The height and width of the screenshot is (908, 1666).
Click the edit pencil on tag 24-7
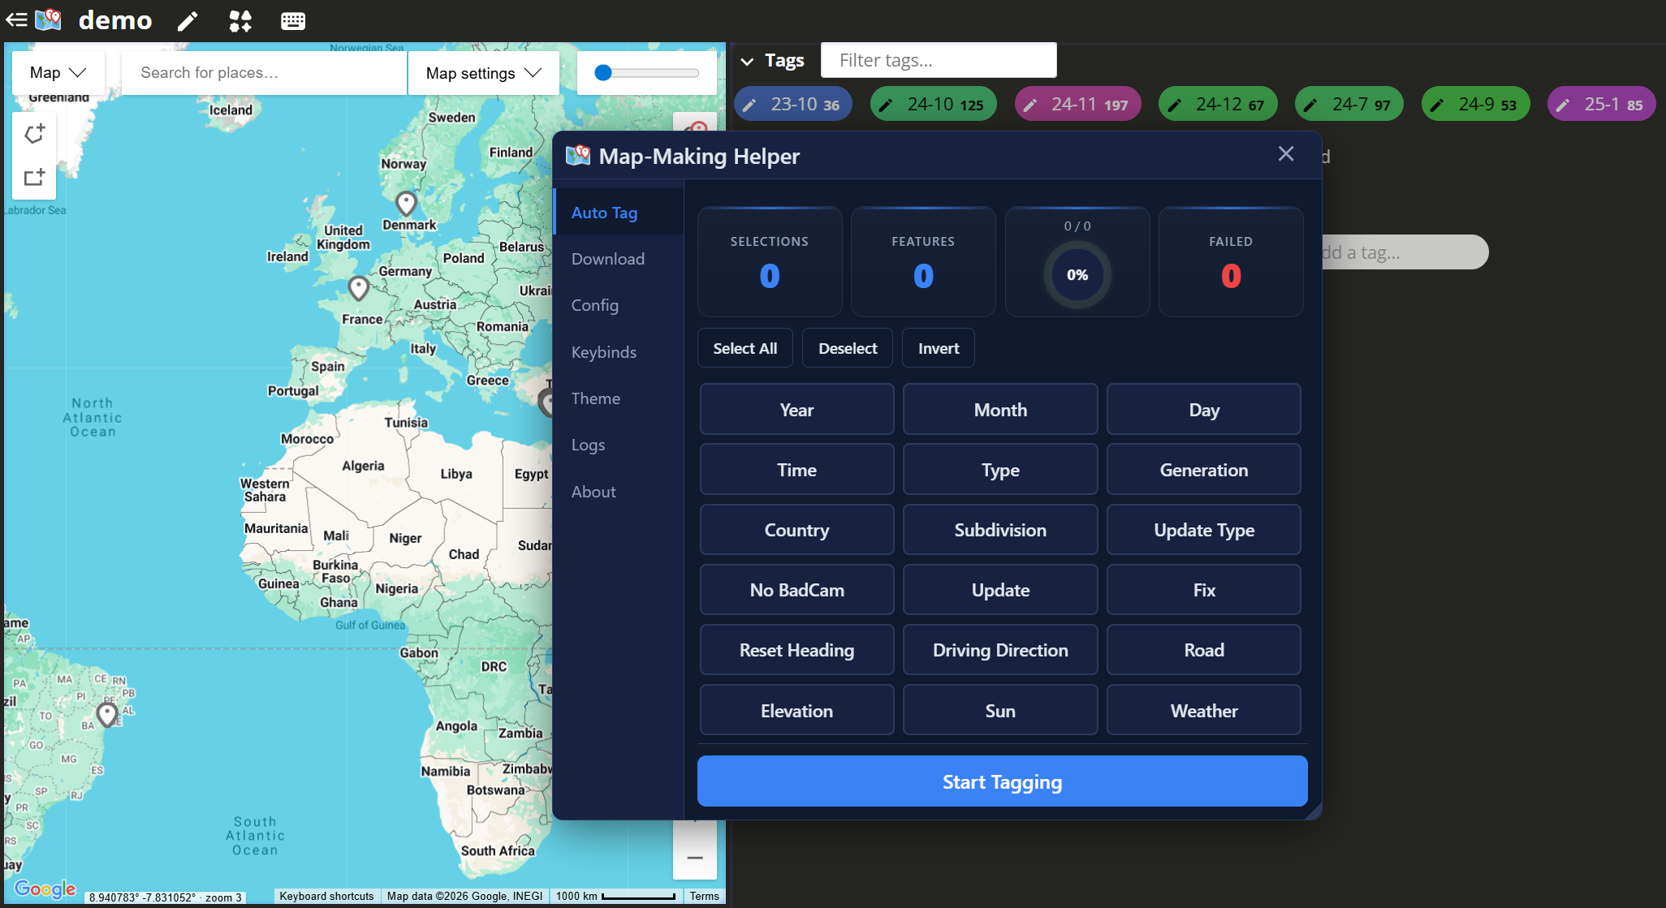point(1310,105)
